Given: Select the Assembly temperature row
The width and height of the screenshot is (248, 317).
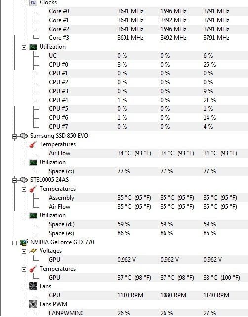Looking at the screenshot, I should coord(148,198).
